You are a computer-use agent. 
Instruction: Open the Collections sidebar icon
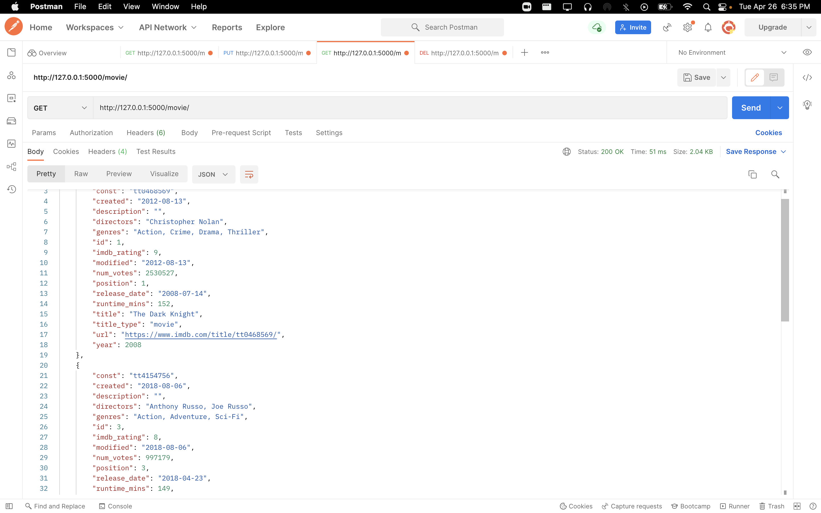pos(11,53)
